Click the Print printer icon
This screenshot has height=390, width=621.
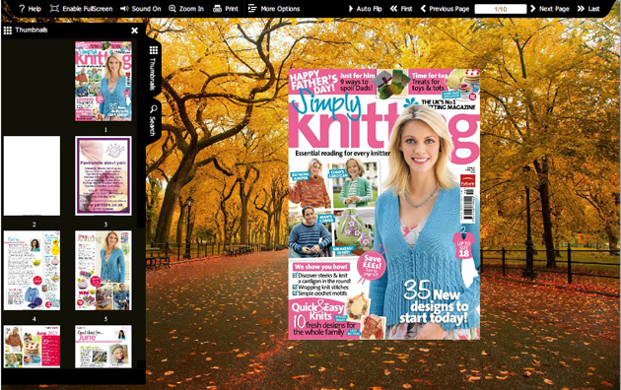(x=217, y=9)
